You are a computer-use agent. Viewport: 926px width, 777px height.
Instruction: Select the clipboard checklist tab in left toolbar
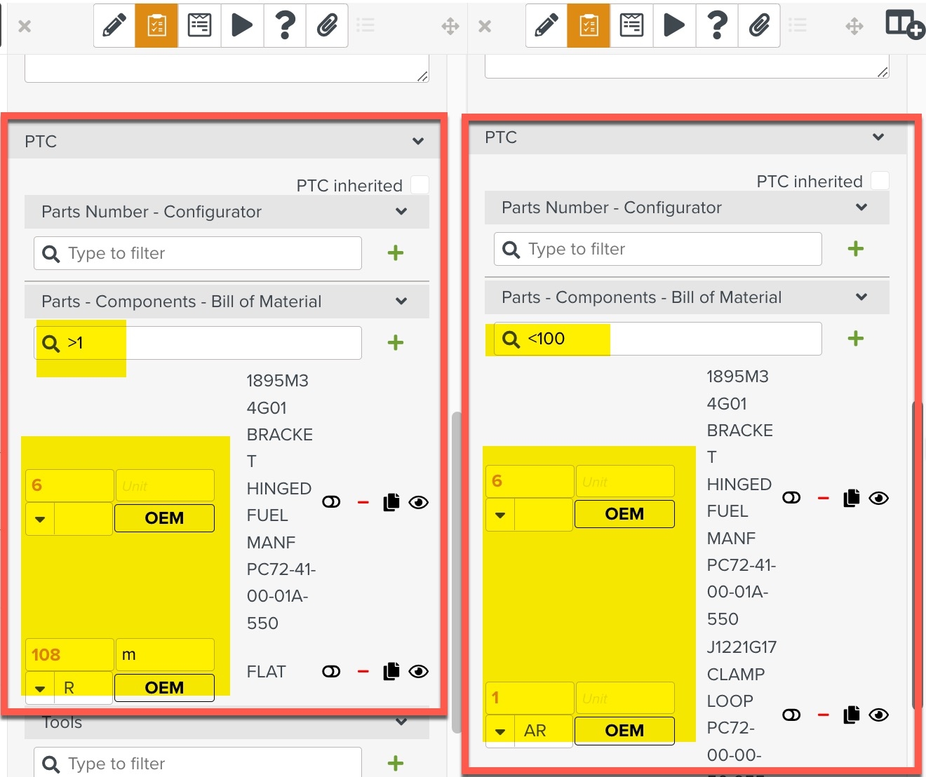pyautogui.click(x=156, y=26)
